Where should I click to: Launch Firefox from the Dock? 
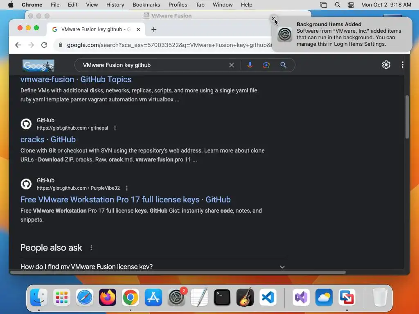[108, 297]
